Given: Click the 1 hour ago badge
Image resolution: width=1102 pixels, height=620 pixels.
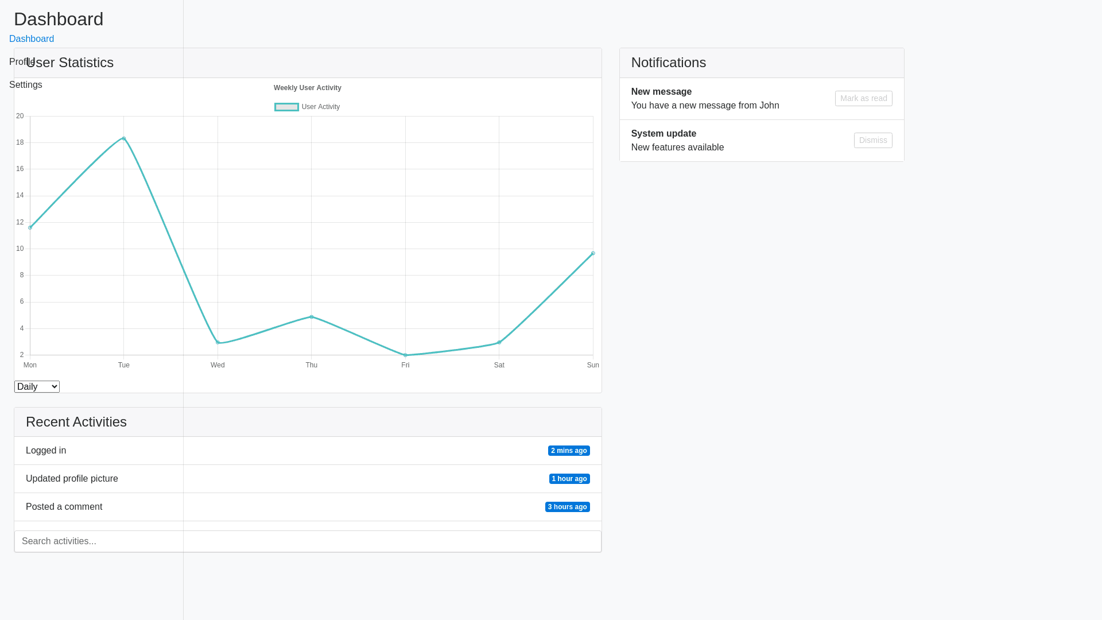Looking at the screenshot, I should 569,479.
